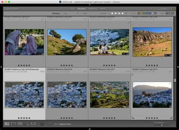This screenshot has width=179, height=130.
Task: Set the rating filter to one star
Action: [112, 13]
